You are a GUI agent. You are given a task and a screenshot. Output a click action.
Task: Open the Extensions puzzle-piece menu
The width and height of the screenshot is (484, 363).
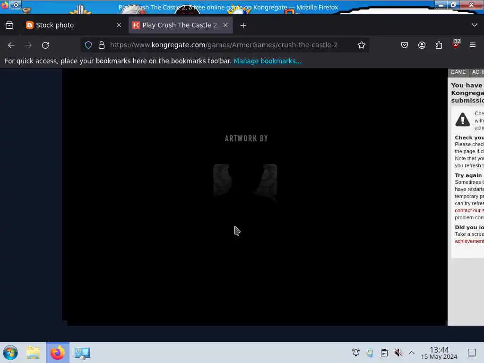[439, 45]
